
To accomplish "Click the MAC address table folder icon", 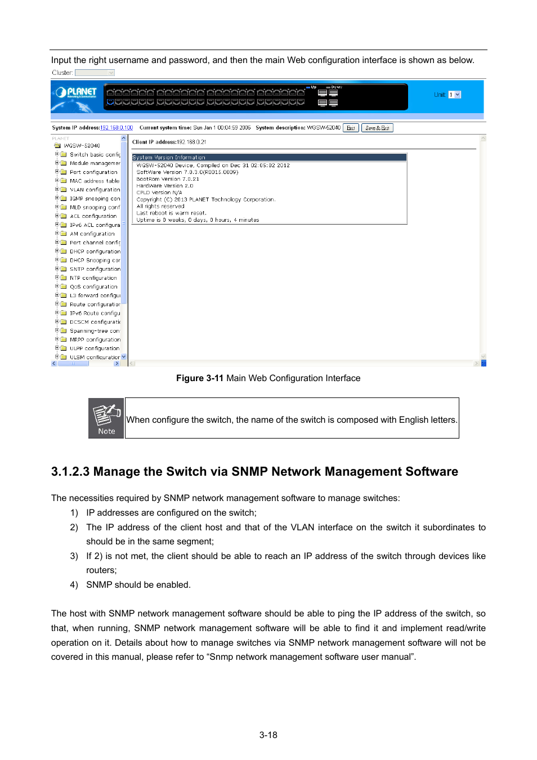I will (x=64, y=181).
